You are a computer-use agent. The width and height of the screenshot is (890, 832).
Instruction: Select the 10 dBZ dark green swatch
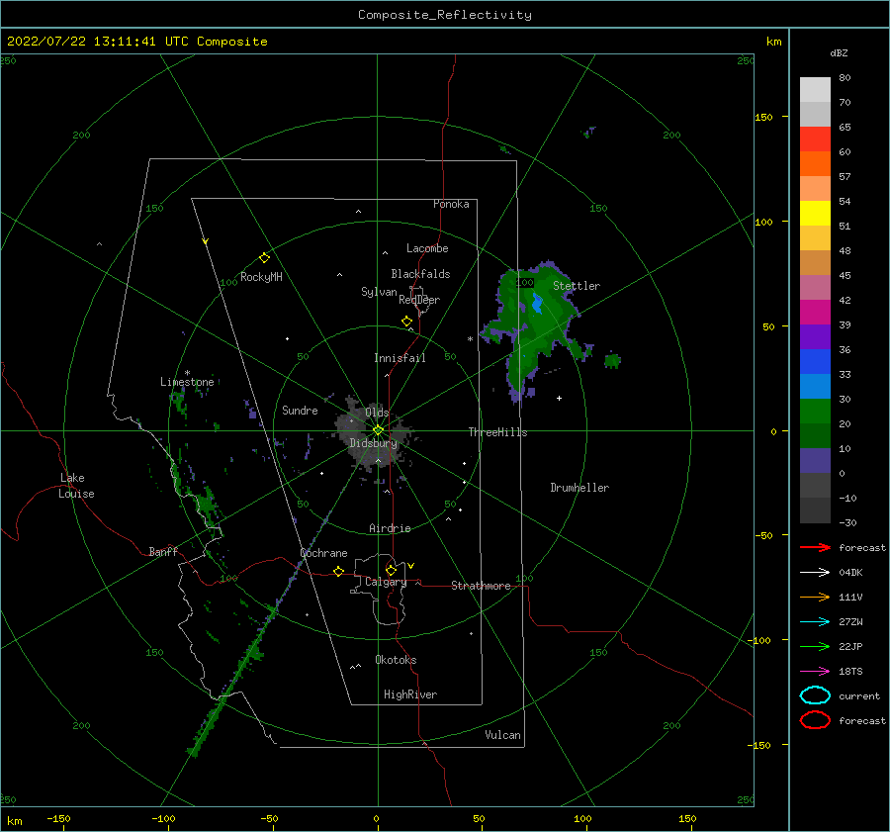pos(815,435)
